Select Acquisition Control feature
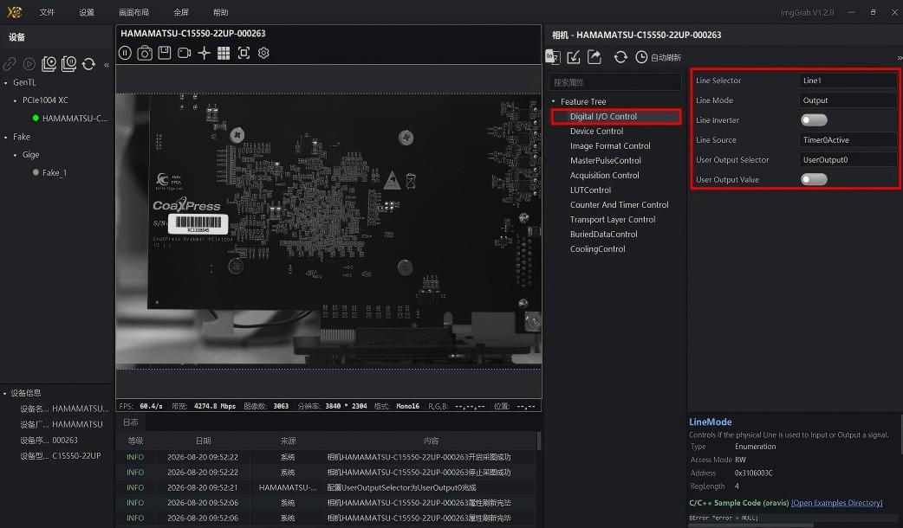Image resolution: width=903 pixels, height=528 pixels. point(605,176)
